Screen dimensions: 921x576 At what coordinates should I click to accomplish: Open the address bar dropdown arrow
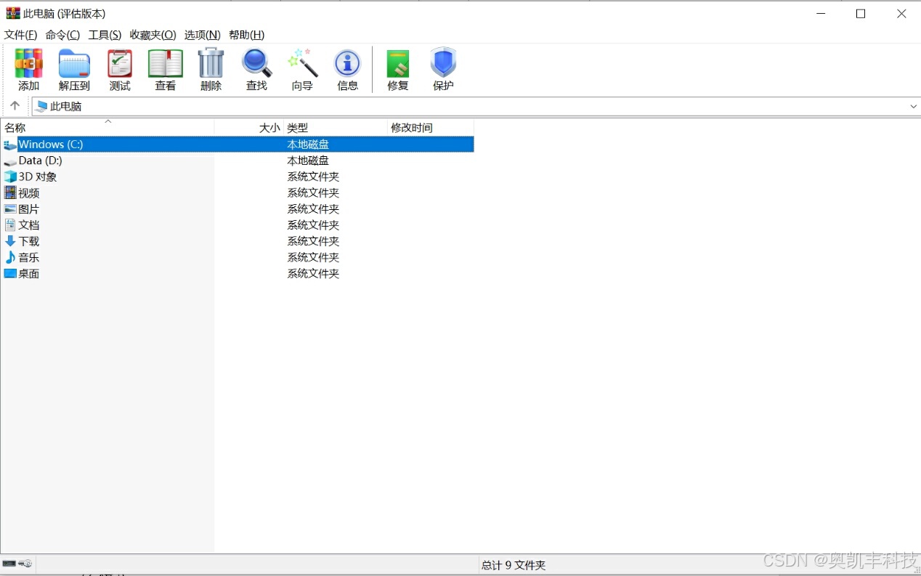pos(913,106)
